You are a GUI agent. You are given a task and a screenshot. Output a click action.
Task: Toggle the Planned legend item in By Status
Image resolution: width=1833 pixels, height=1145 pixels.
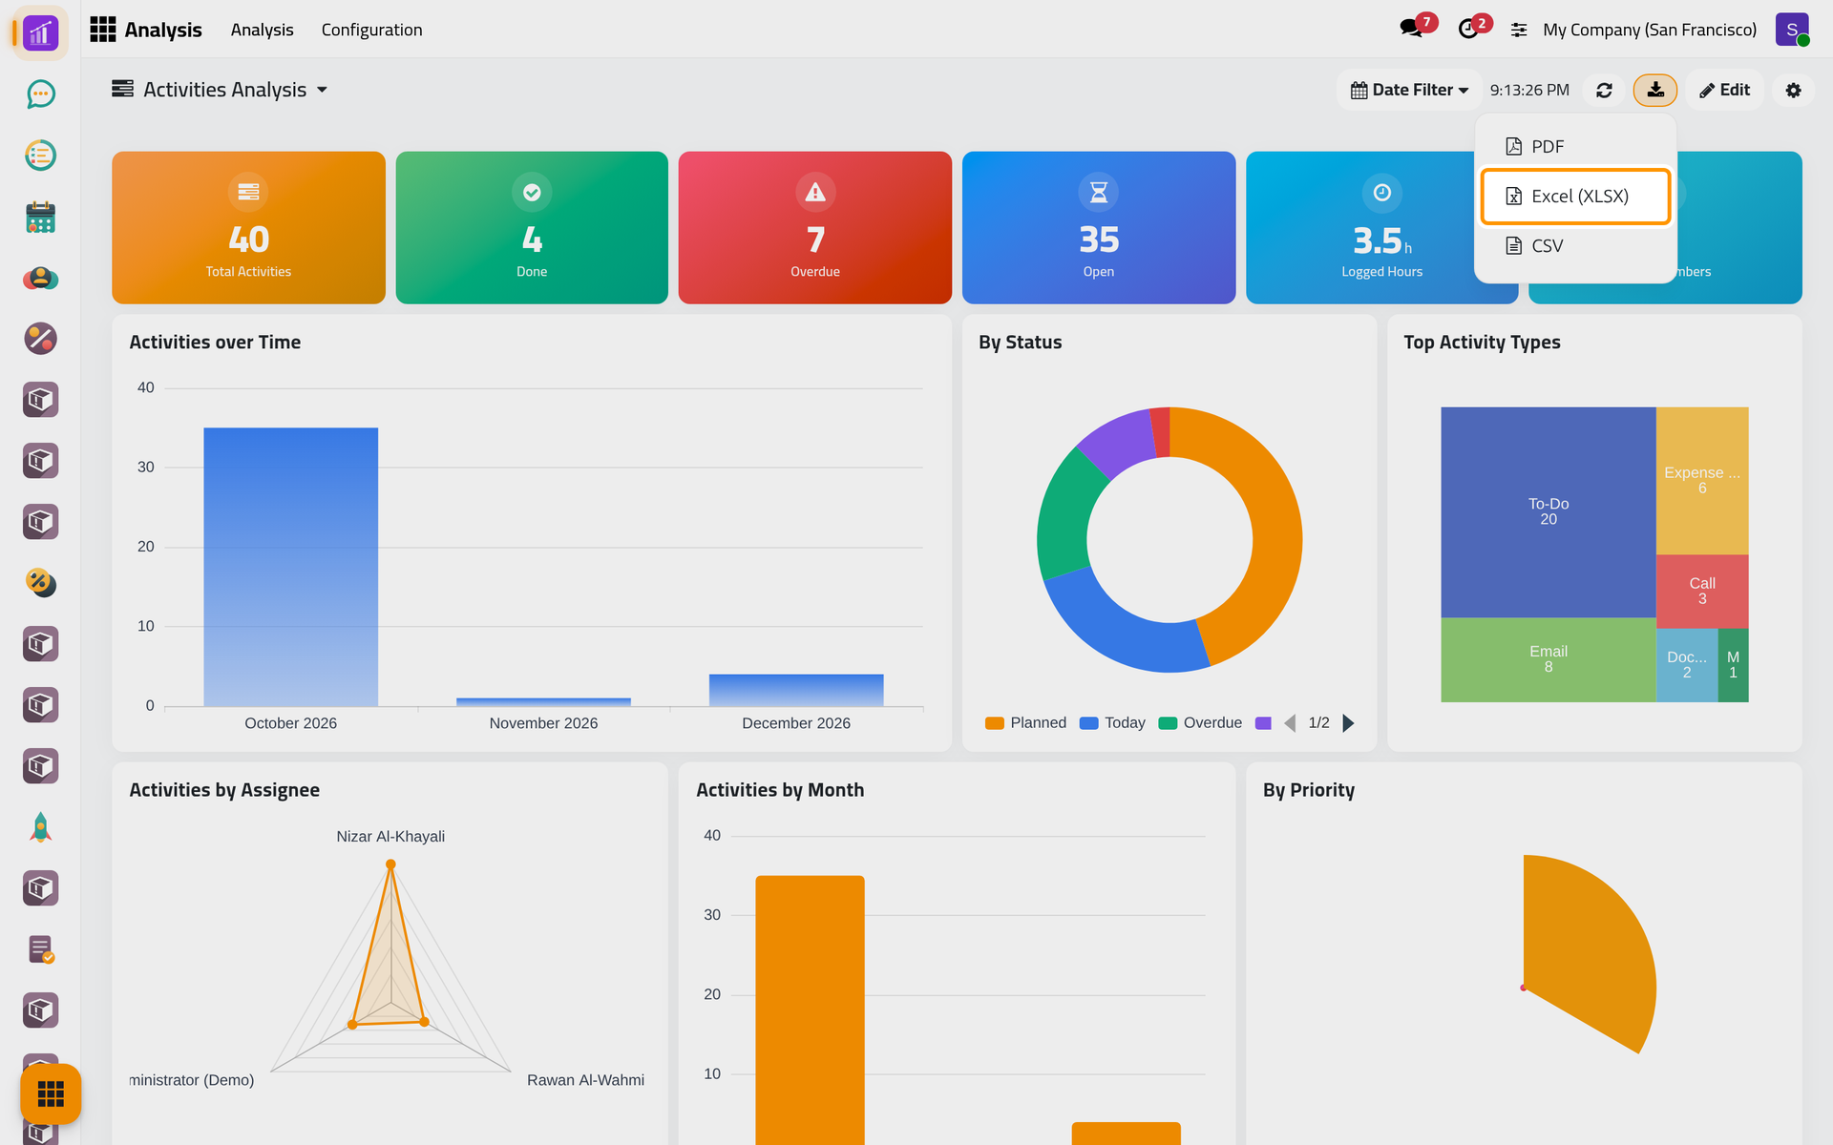1025,723
